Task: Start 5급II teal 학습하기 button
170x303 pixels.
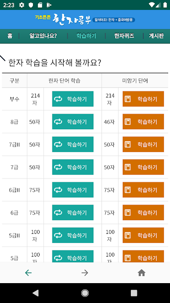Action: coord(73,235)
